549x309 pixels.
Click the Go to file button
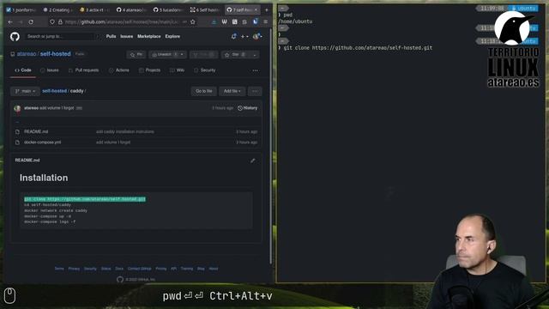[204, 91]
